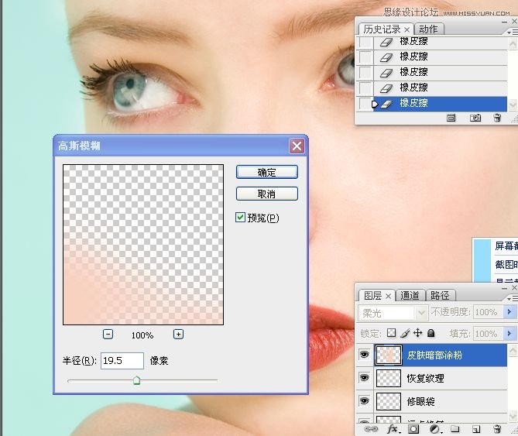Open the 填充 slider arrow
The width and height of the screenshot is (518, 436).
(x=509, y=333)
